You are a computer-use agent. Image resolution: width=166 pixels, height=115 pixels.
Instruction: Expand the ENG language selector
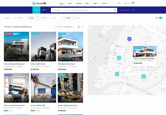[x=120, y=3]
